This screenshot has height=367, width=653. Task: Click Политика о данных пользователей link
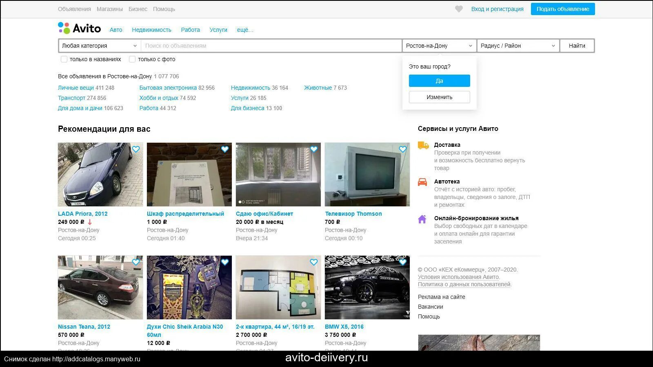[464, 284]
